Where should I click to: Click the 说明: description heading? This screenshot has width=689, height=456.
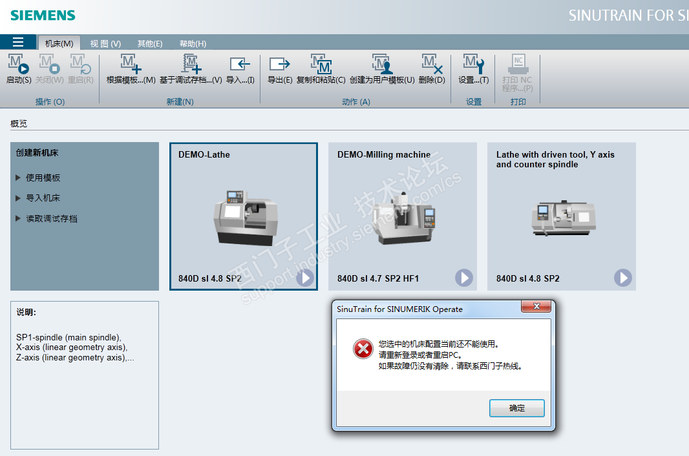coord(26,313)
